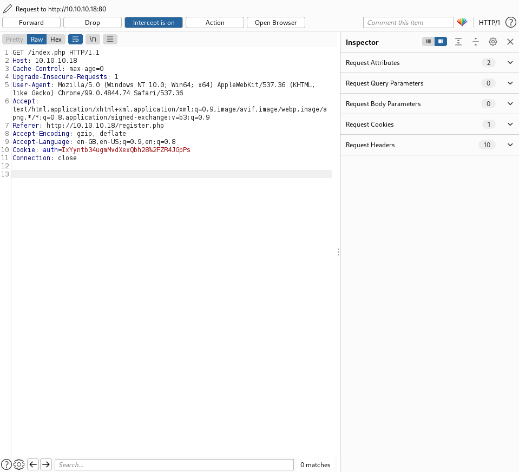This screenshot has height=472, width=519.
Task: Switch Inspector to the stacked layout
Action: pos(429,42)
